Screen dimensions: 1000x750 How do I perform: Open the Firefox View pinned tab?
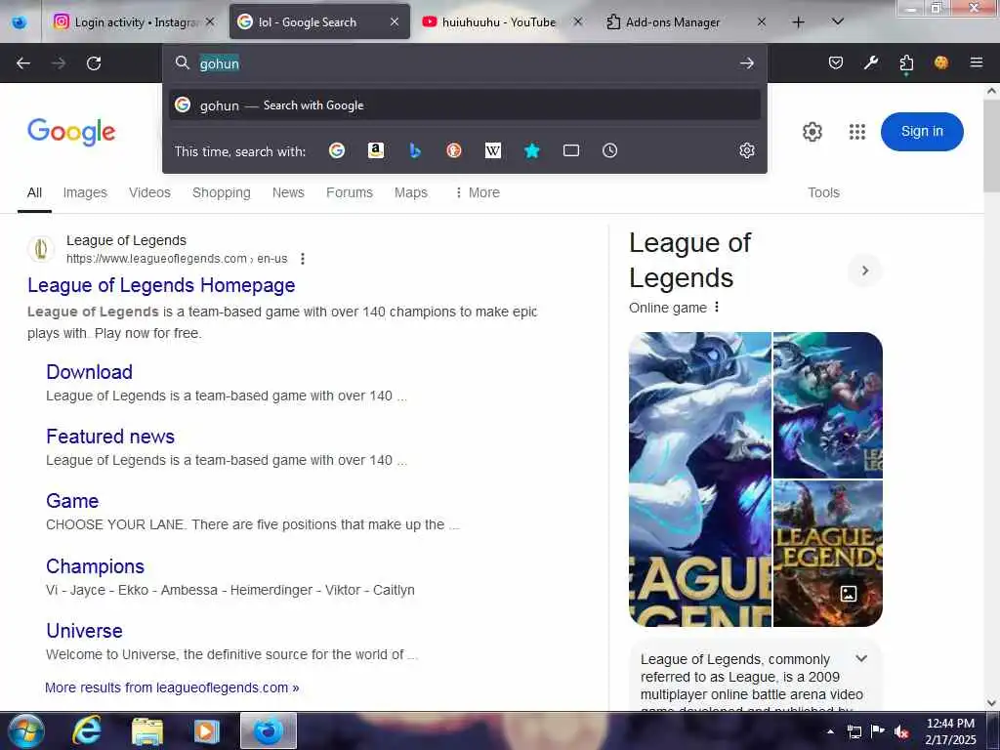[x=20, y=22]
